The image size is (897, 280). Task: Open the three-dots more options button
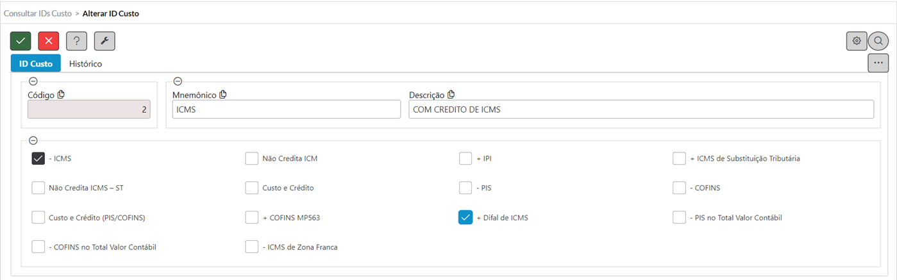[878, 63]
